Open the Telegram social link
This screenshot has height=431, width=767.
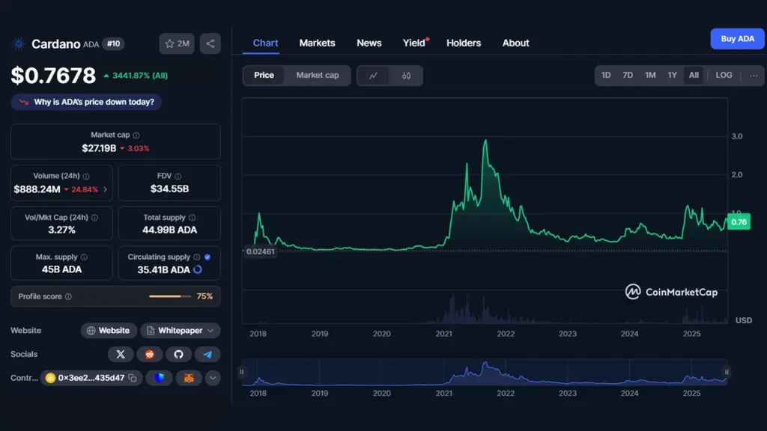pyautogui.click(x=207, y=354)
